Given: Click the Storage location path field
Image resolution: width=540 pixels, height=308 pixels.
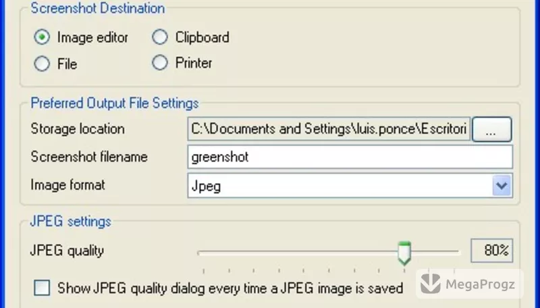Looking at the screenshot, I should (329, 129).
